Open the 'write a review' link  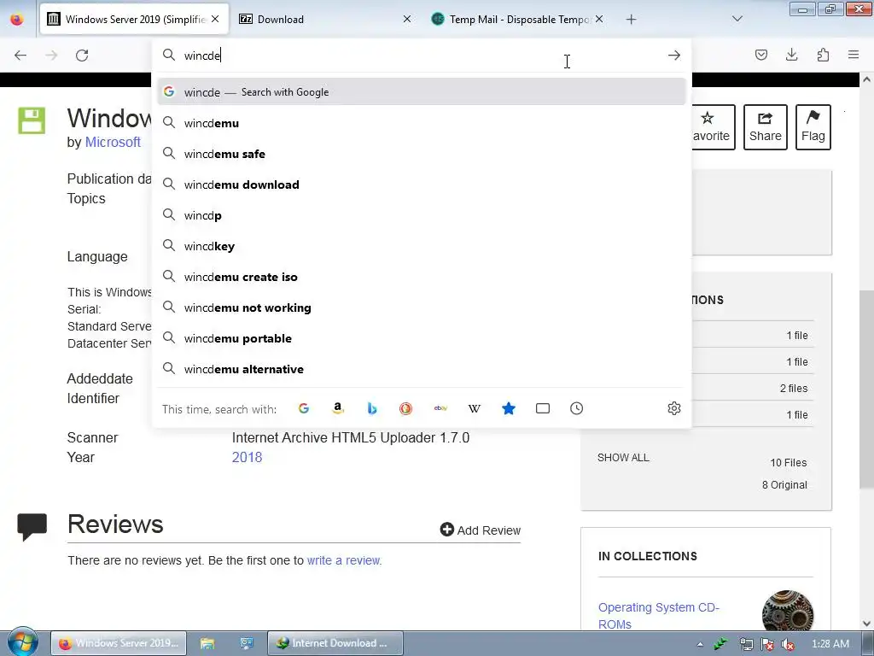[x=344, y=560]
